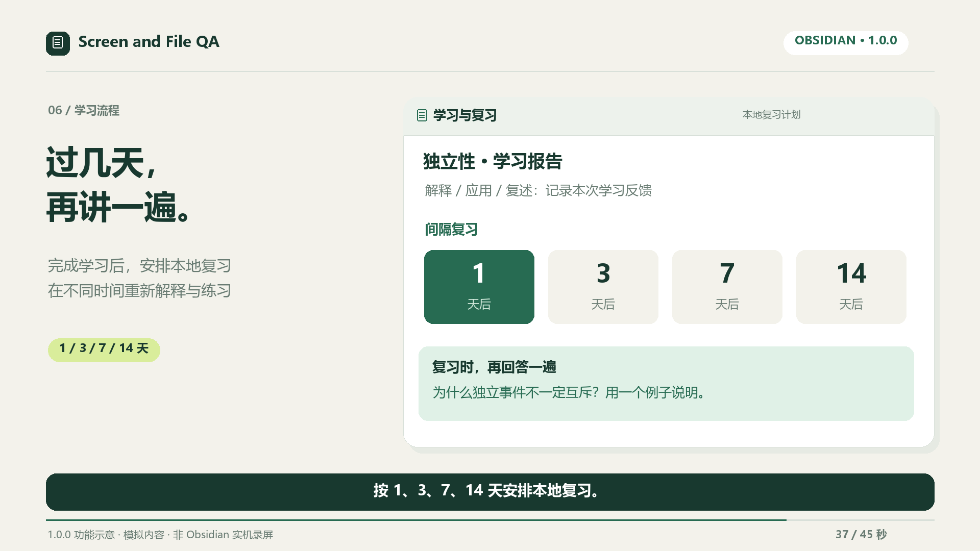The image size is (980, 551).
Task: Click the 37 / 45 秒 time counter
Action: click(x=861, y=534)
